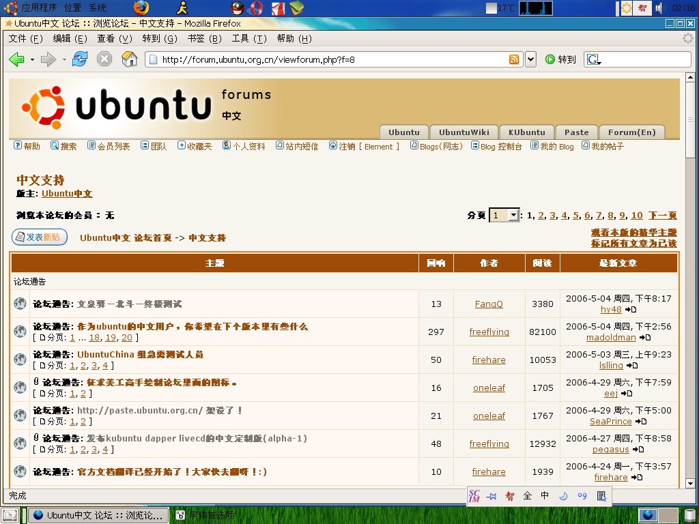Open the 查看 (V) menu
699x524 pixels.
115,39
